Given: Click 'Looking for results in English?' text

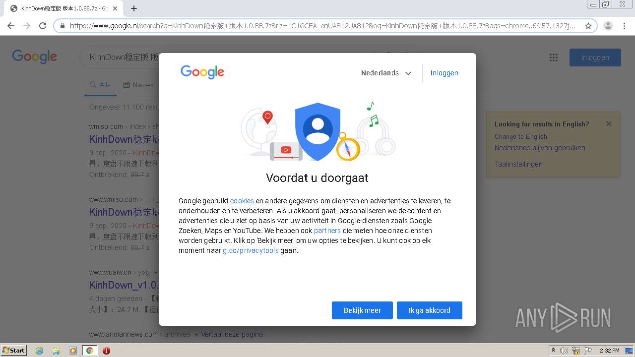Looking at the screenshot, I should pyautogui.click(x=542, y=124).
